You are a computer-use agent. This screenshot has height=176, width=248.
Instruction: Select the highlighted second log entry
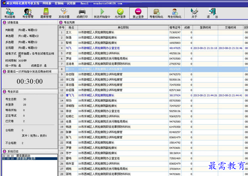(30, 158)
